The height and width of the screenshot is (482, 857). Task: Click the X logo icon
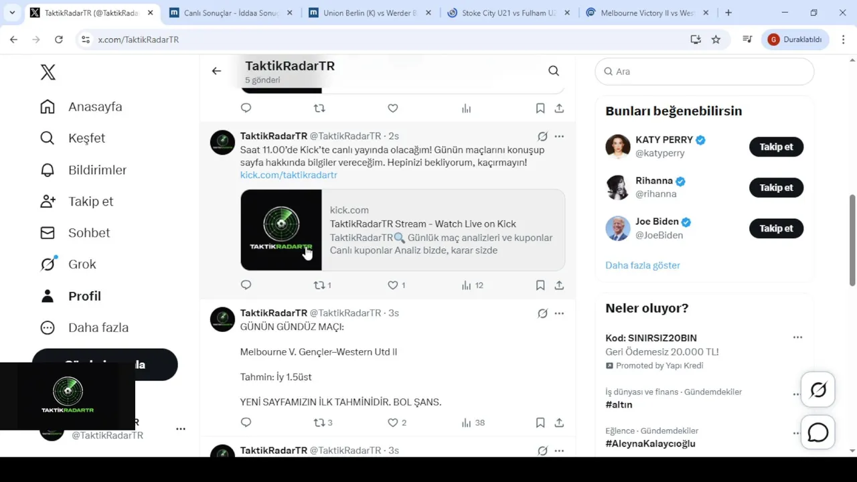(x=48, y=72)
